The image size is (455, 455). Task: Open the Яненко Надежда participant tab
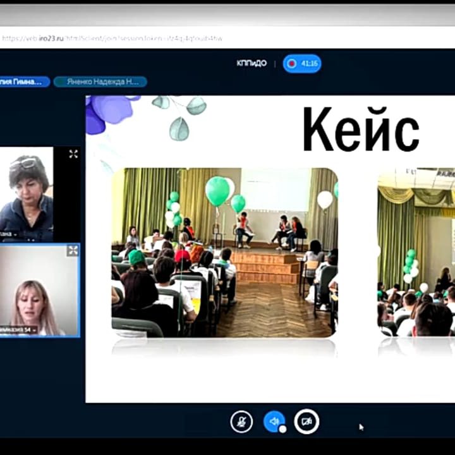(x=100, y=82)
